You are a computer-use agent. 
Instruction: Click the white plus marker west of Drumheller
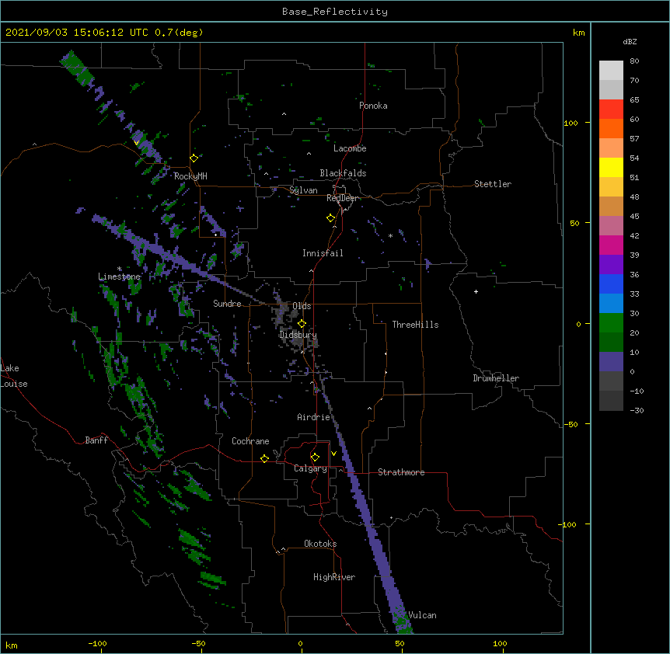pos(476,291)
